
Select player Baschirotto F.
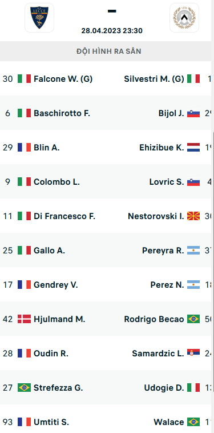[62, 113]
